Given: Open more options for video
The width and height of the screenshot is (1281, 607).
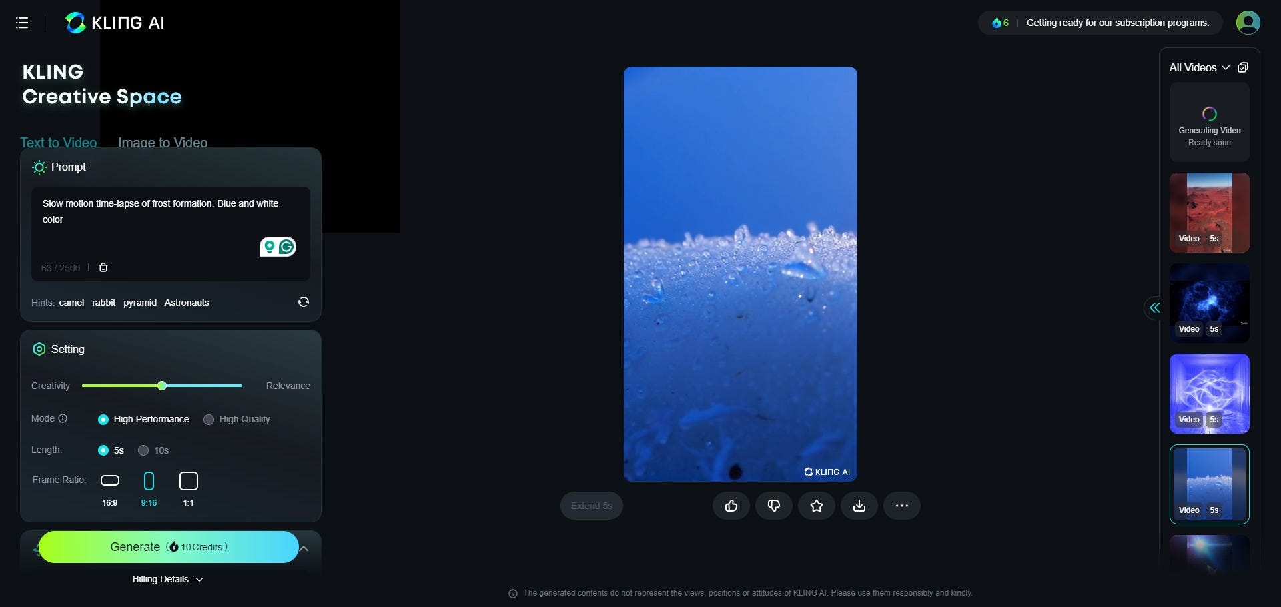Looking at the screenshot, I should pyautogui.click(x=902, y=506).
